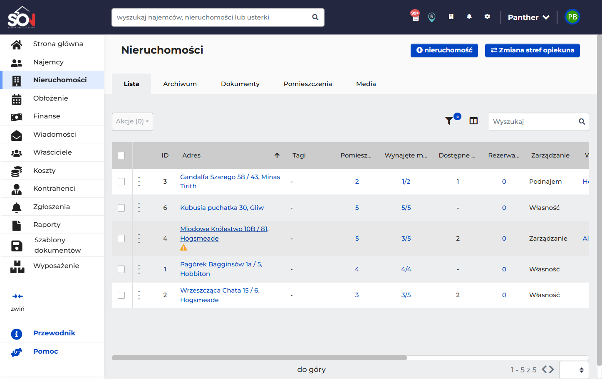
Task: Click the Zmiana stref opiekuna button
Action: click(x=533, y=50)
